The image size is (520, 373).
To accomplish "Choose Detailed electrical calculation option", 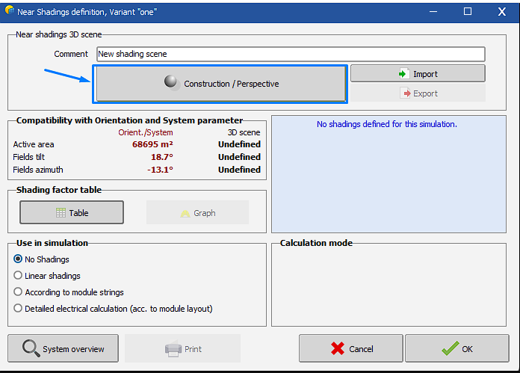I will pyautogui.click(x=19, y=309).
